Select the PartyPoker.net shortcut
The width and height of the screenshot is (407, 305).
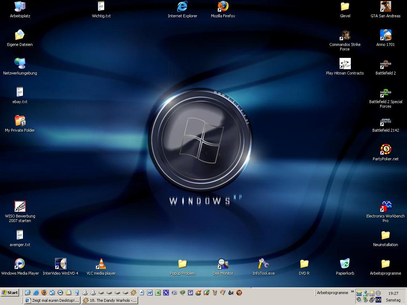(x=385, y=152)
